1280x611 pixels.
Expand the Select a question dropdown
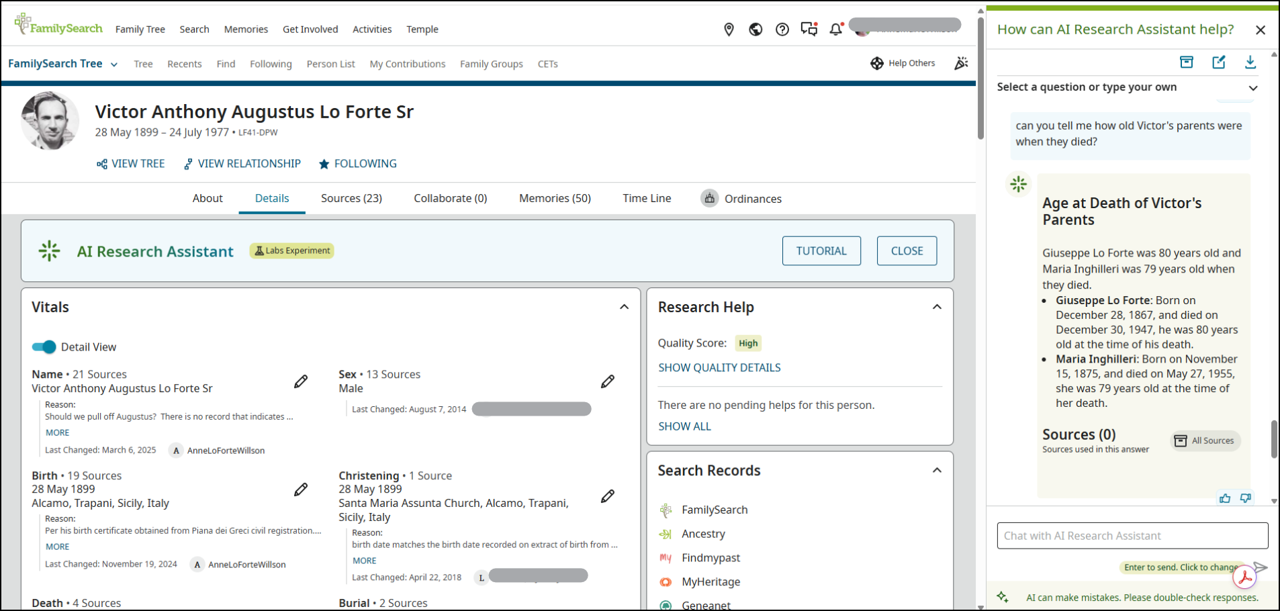(x=1253, y=87)
